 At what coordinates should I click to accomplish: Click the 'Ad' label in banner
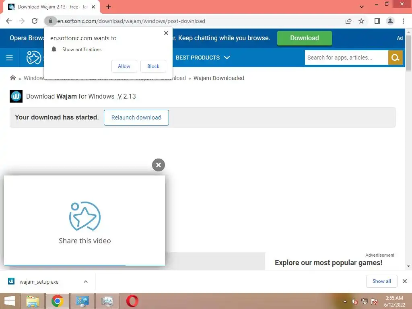pos(400,38)
